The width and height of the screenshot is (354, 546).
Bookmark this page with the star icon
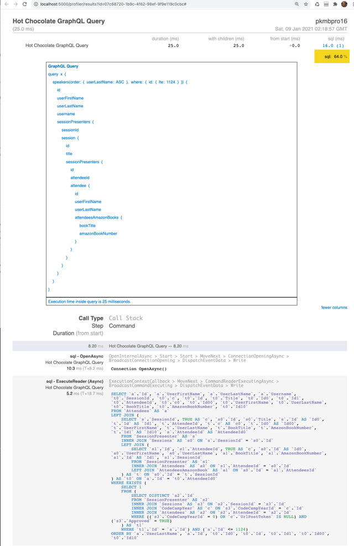(x=306, y=4)
